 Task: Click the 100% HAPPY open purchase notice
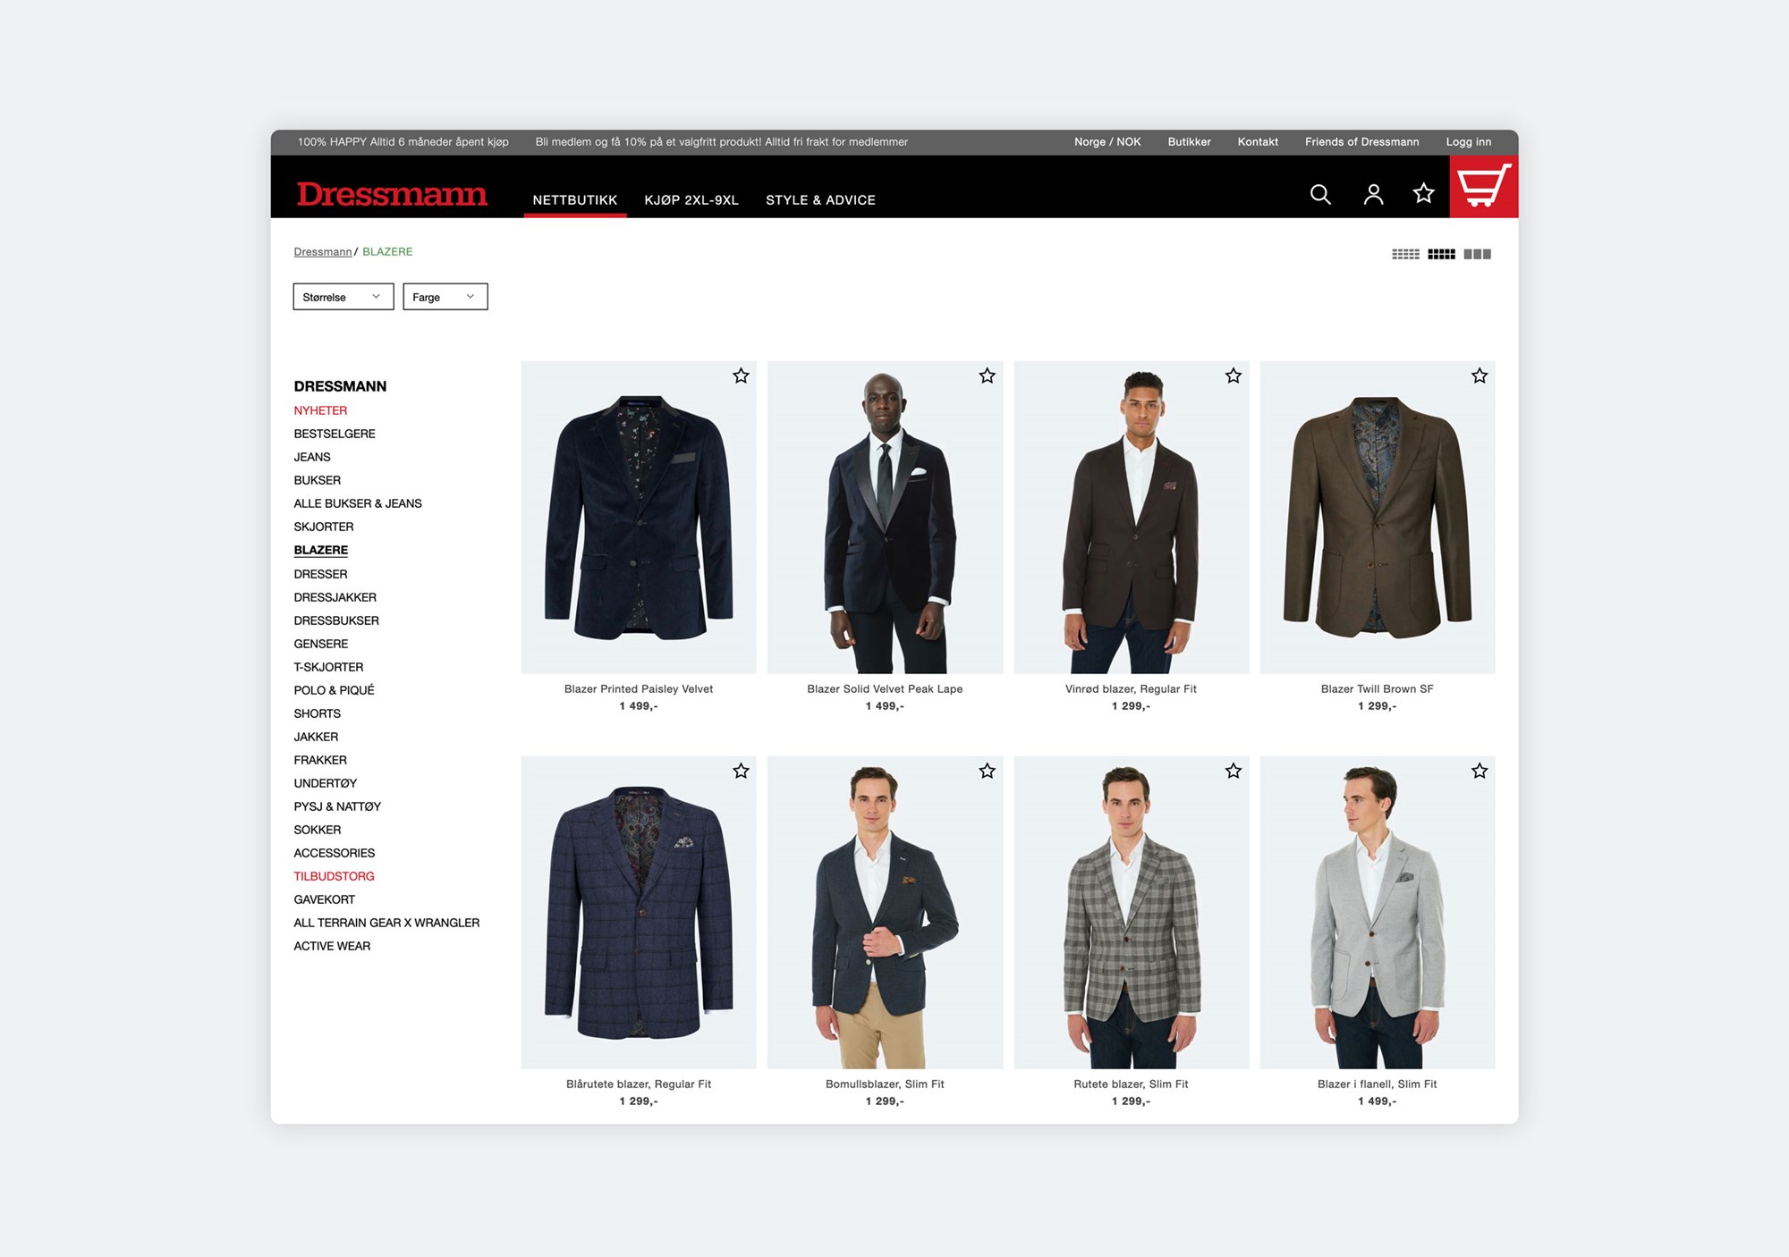(403, 142)
